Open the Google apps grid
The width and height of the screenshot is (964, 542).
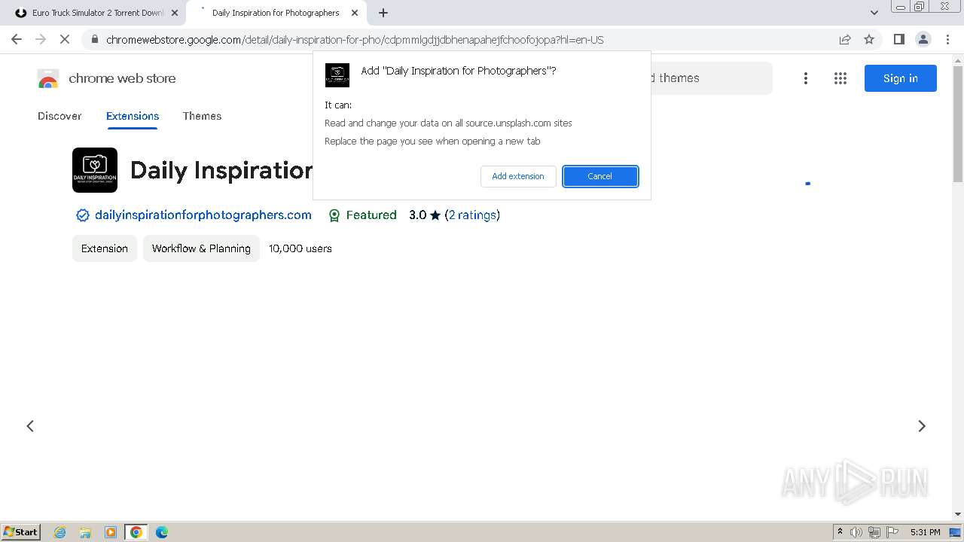840,78
